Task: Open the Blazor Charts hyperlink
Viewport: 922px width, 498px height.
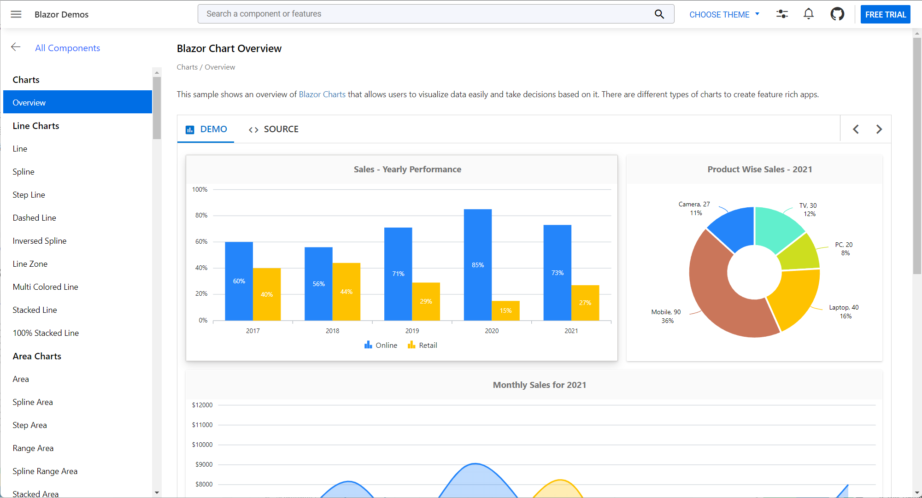Action: tap(322, 94)
